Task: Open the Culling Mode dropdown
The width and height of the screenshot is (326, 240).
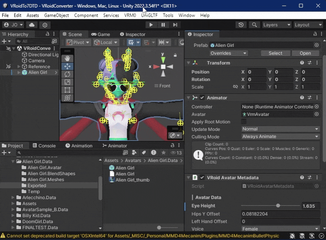Action: [280, 137]
